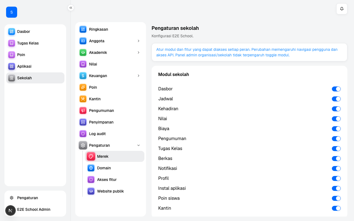Expand the Akademik submenu chevron
This screenshot has width=354, height=221.
(139, 52)
